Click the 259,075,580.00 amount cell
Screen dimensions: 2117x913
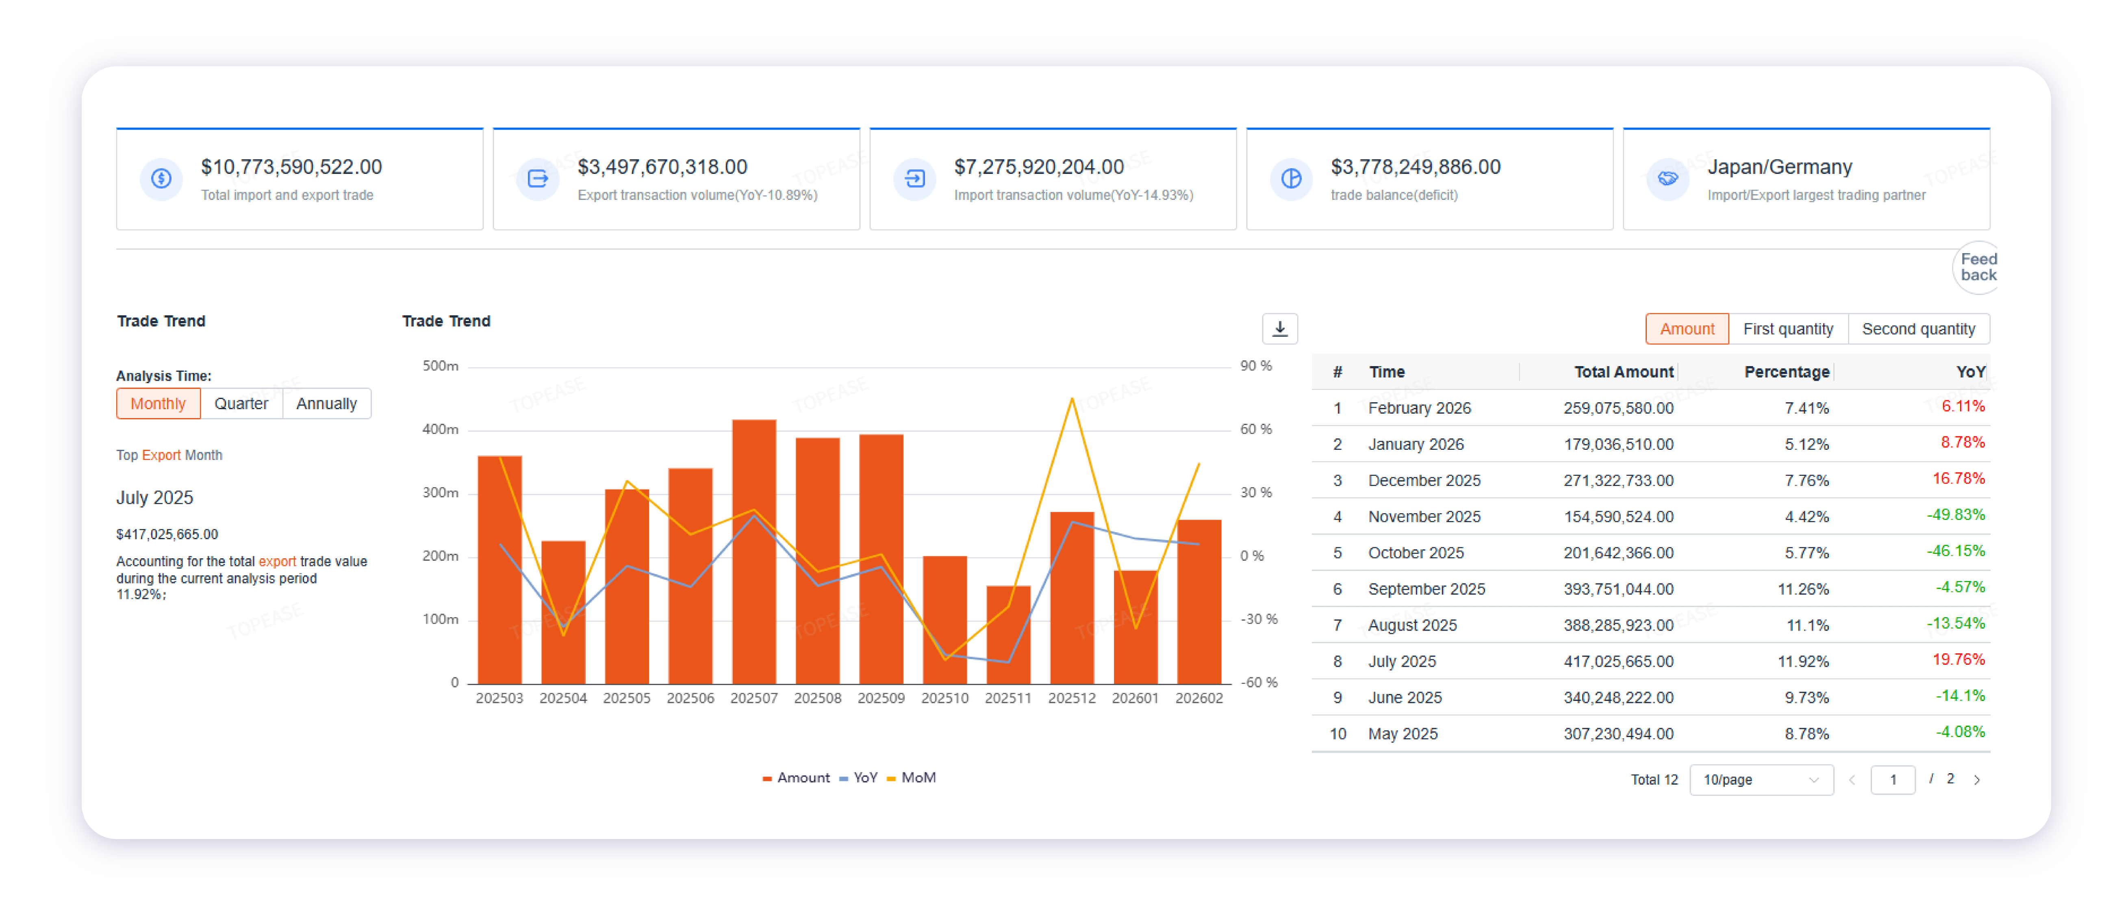(1618, 408)
